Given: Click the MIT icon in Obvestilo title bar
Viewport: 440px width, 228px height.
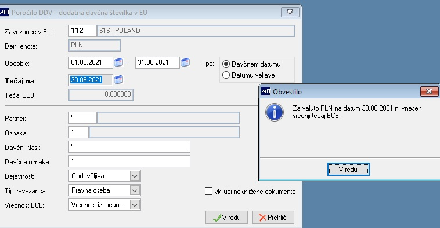Looking at the screenshot, I should [x=265, y=91].
